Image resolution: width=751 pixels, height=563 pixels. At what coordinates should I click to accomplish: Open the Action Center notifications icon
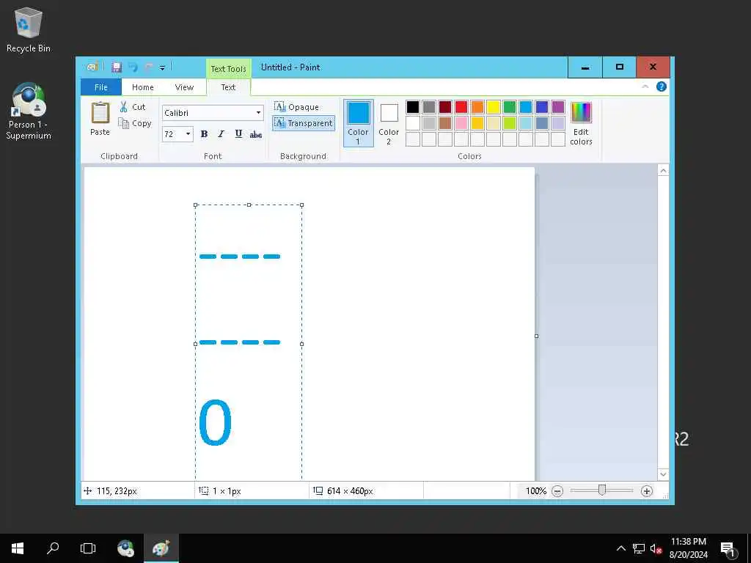[x=728, y=548]
